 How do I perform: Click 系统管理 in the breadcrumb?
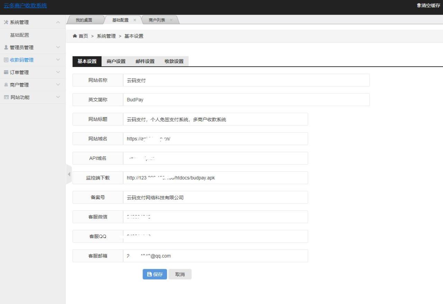106,36
